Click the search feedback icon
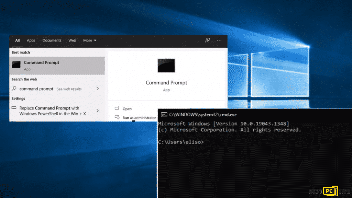The width and height of the screenshot is (352, 198). click(207, 40)
